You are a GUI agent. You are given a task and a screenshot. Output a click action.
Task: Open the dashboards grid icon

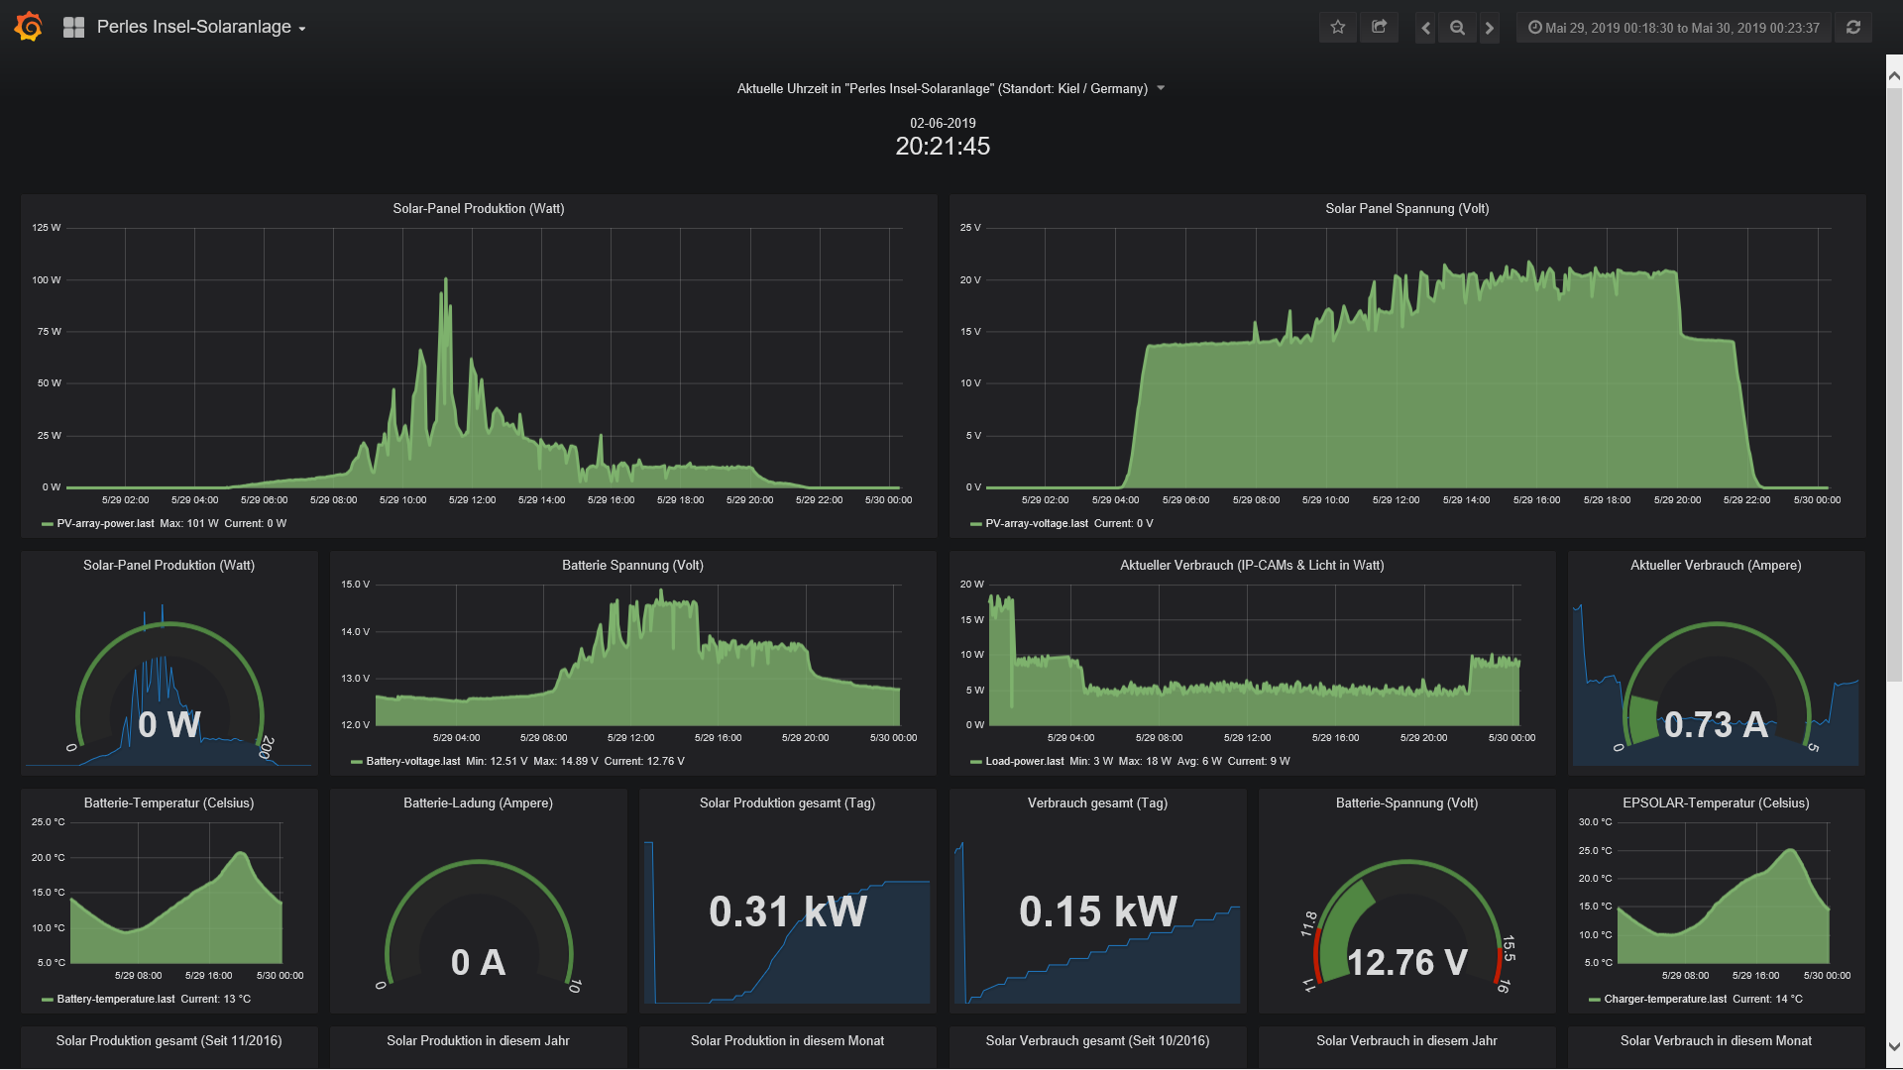coord(73,28)
